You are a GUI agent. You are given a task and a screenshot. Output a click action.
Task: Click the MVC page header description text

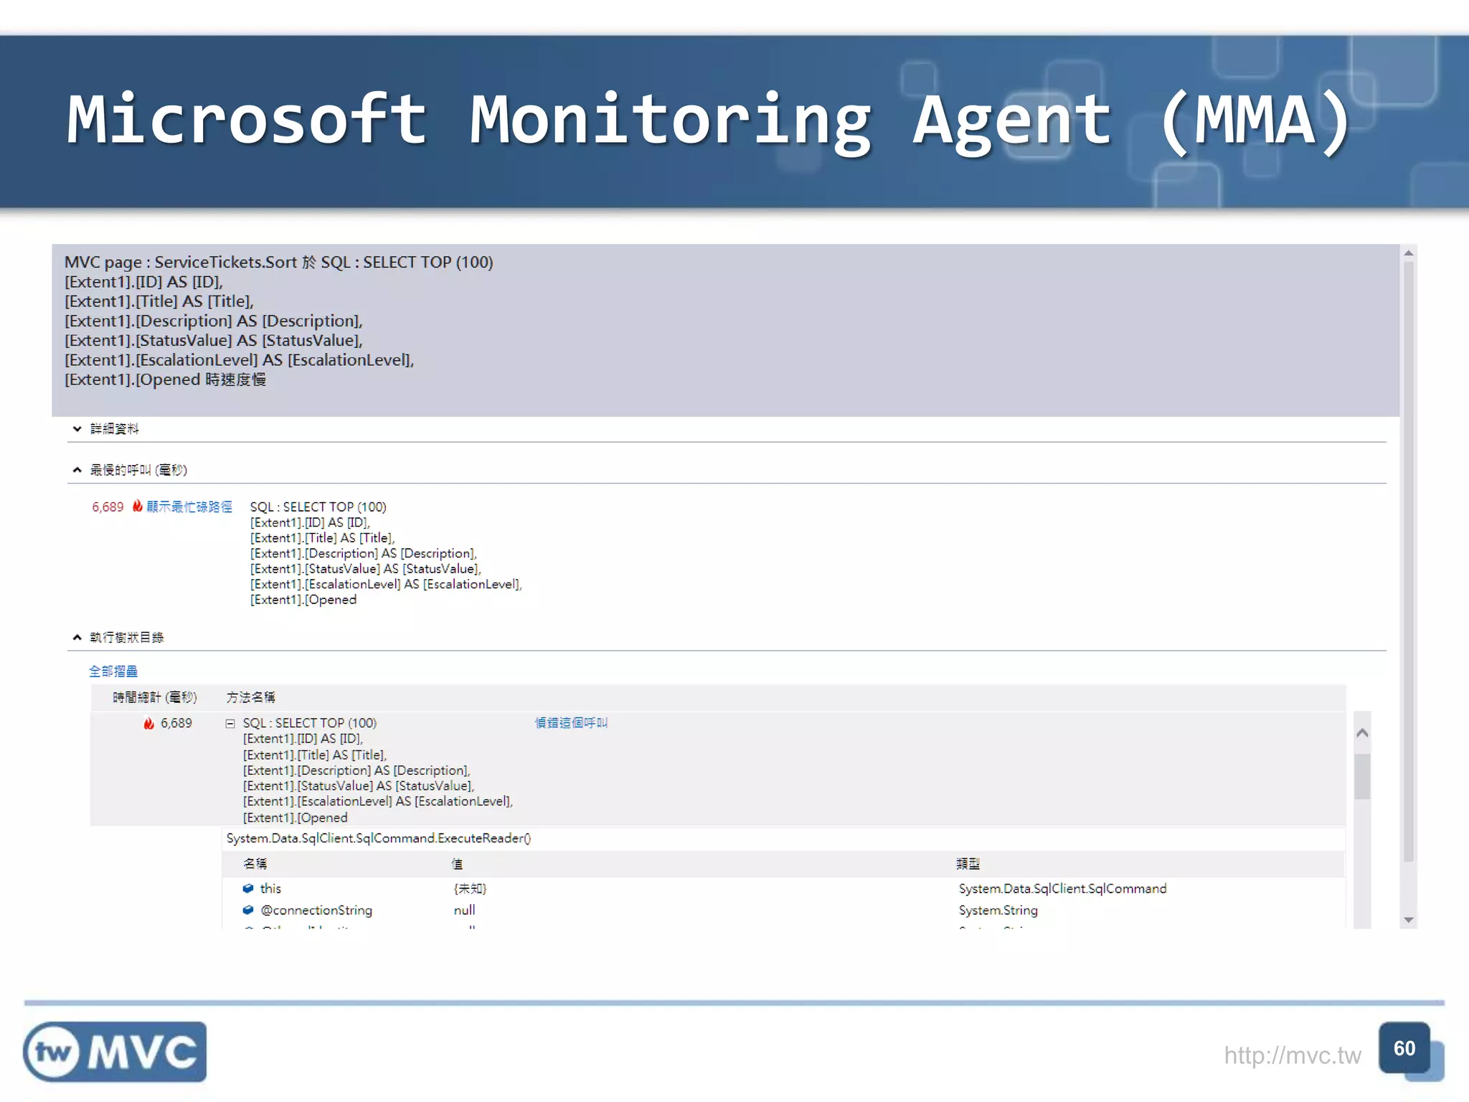[279, 321]
